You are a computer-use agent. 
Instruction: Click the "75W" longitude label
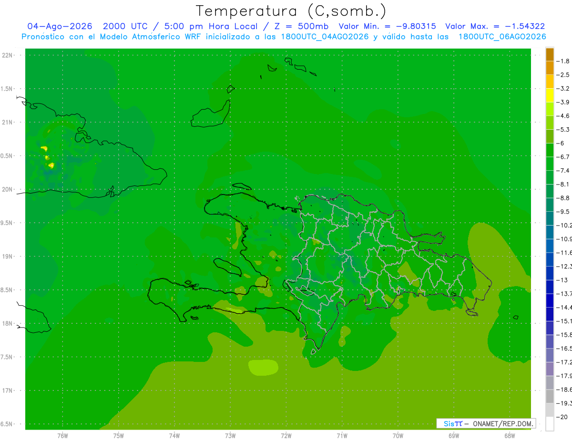point(119,435)
